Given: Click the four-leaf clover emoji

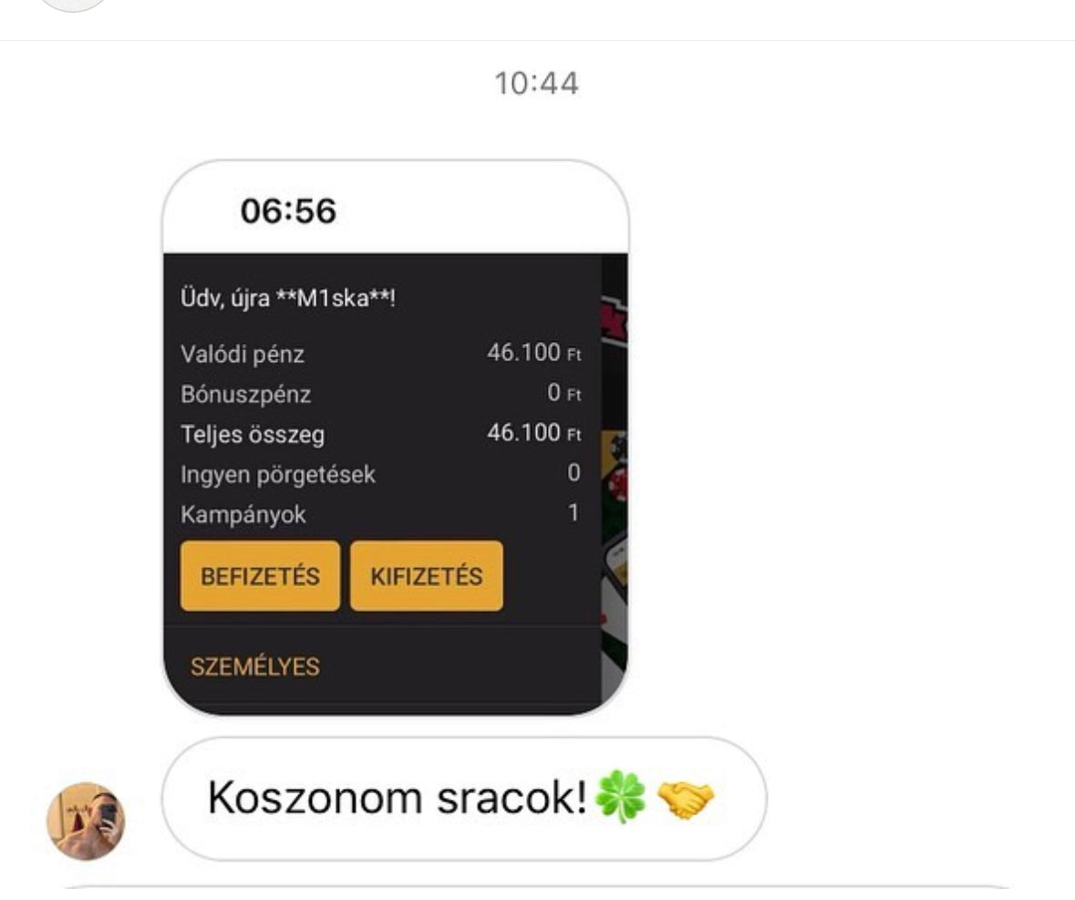Looking at the screenshot, I should [620, 797].
